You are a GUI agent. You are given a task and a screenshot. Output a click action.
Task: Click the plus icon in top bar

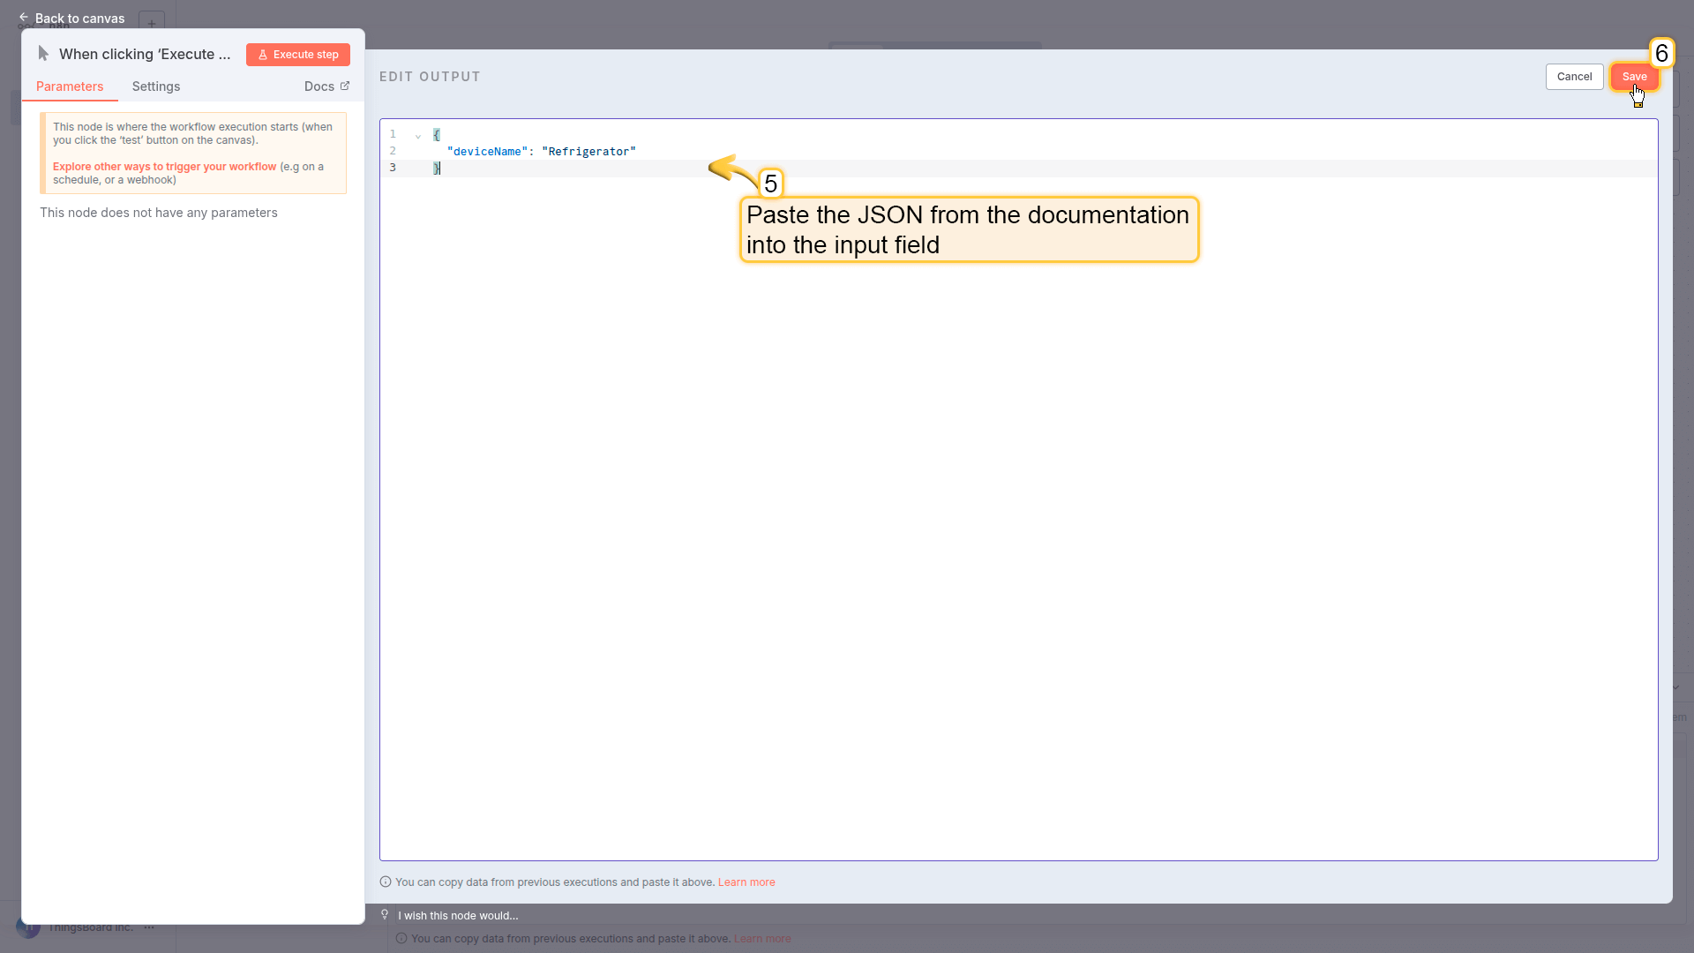(152, 23)
